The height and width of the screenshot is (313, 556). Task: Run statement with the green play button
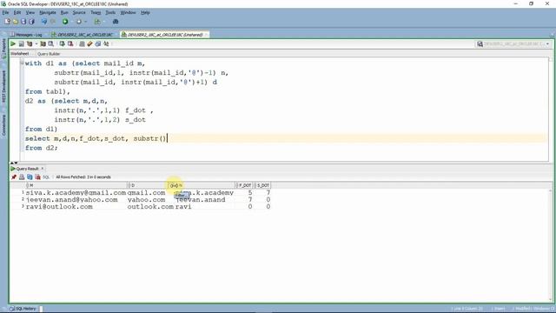click(x=13, y=44)
